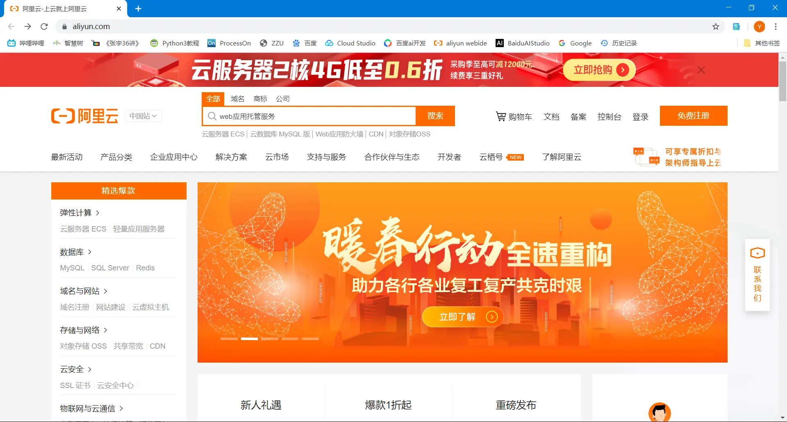Open the 百度ai开发 bookmark
Screen dimensions: 787x422
click(405, 43)
